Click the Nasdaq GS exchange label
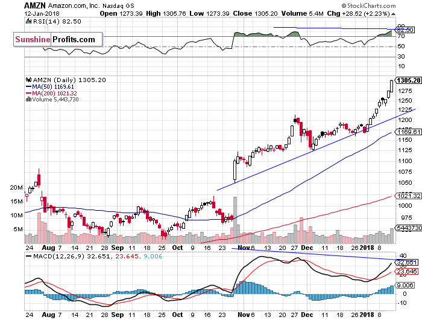This screenshot has height=320, width=422. click(118, 5)
